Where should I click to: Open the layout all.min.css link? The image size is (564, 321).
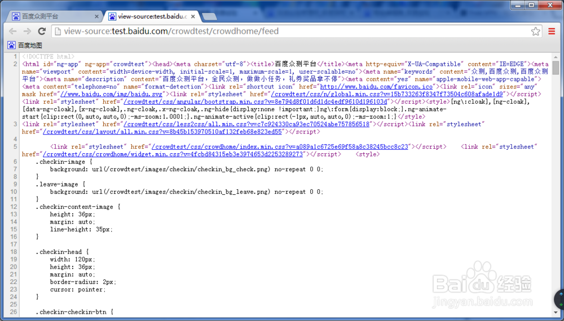[x=162, y=132]
